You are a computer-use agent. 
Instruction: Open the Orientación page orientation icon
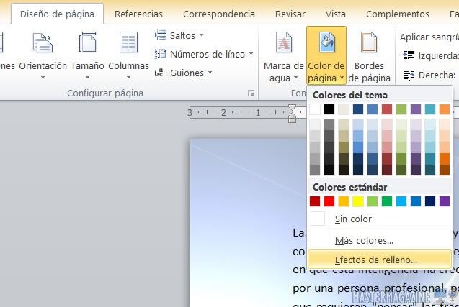43,43
